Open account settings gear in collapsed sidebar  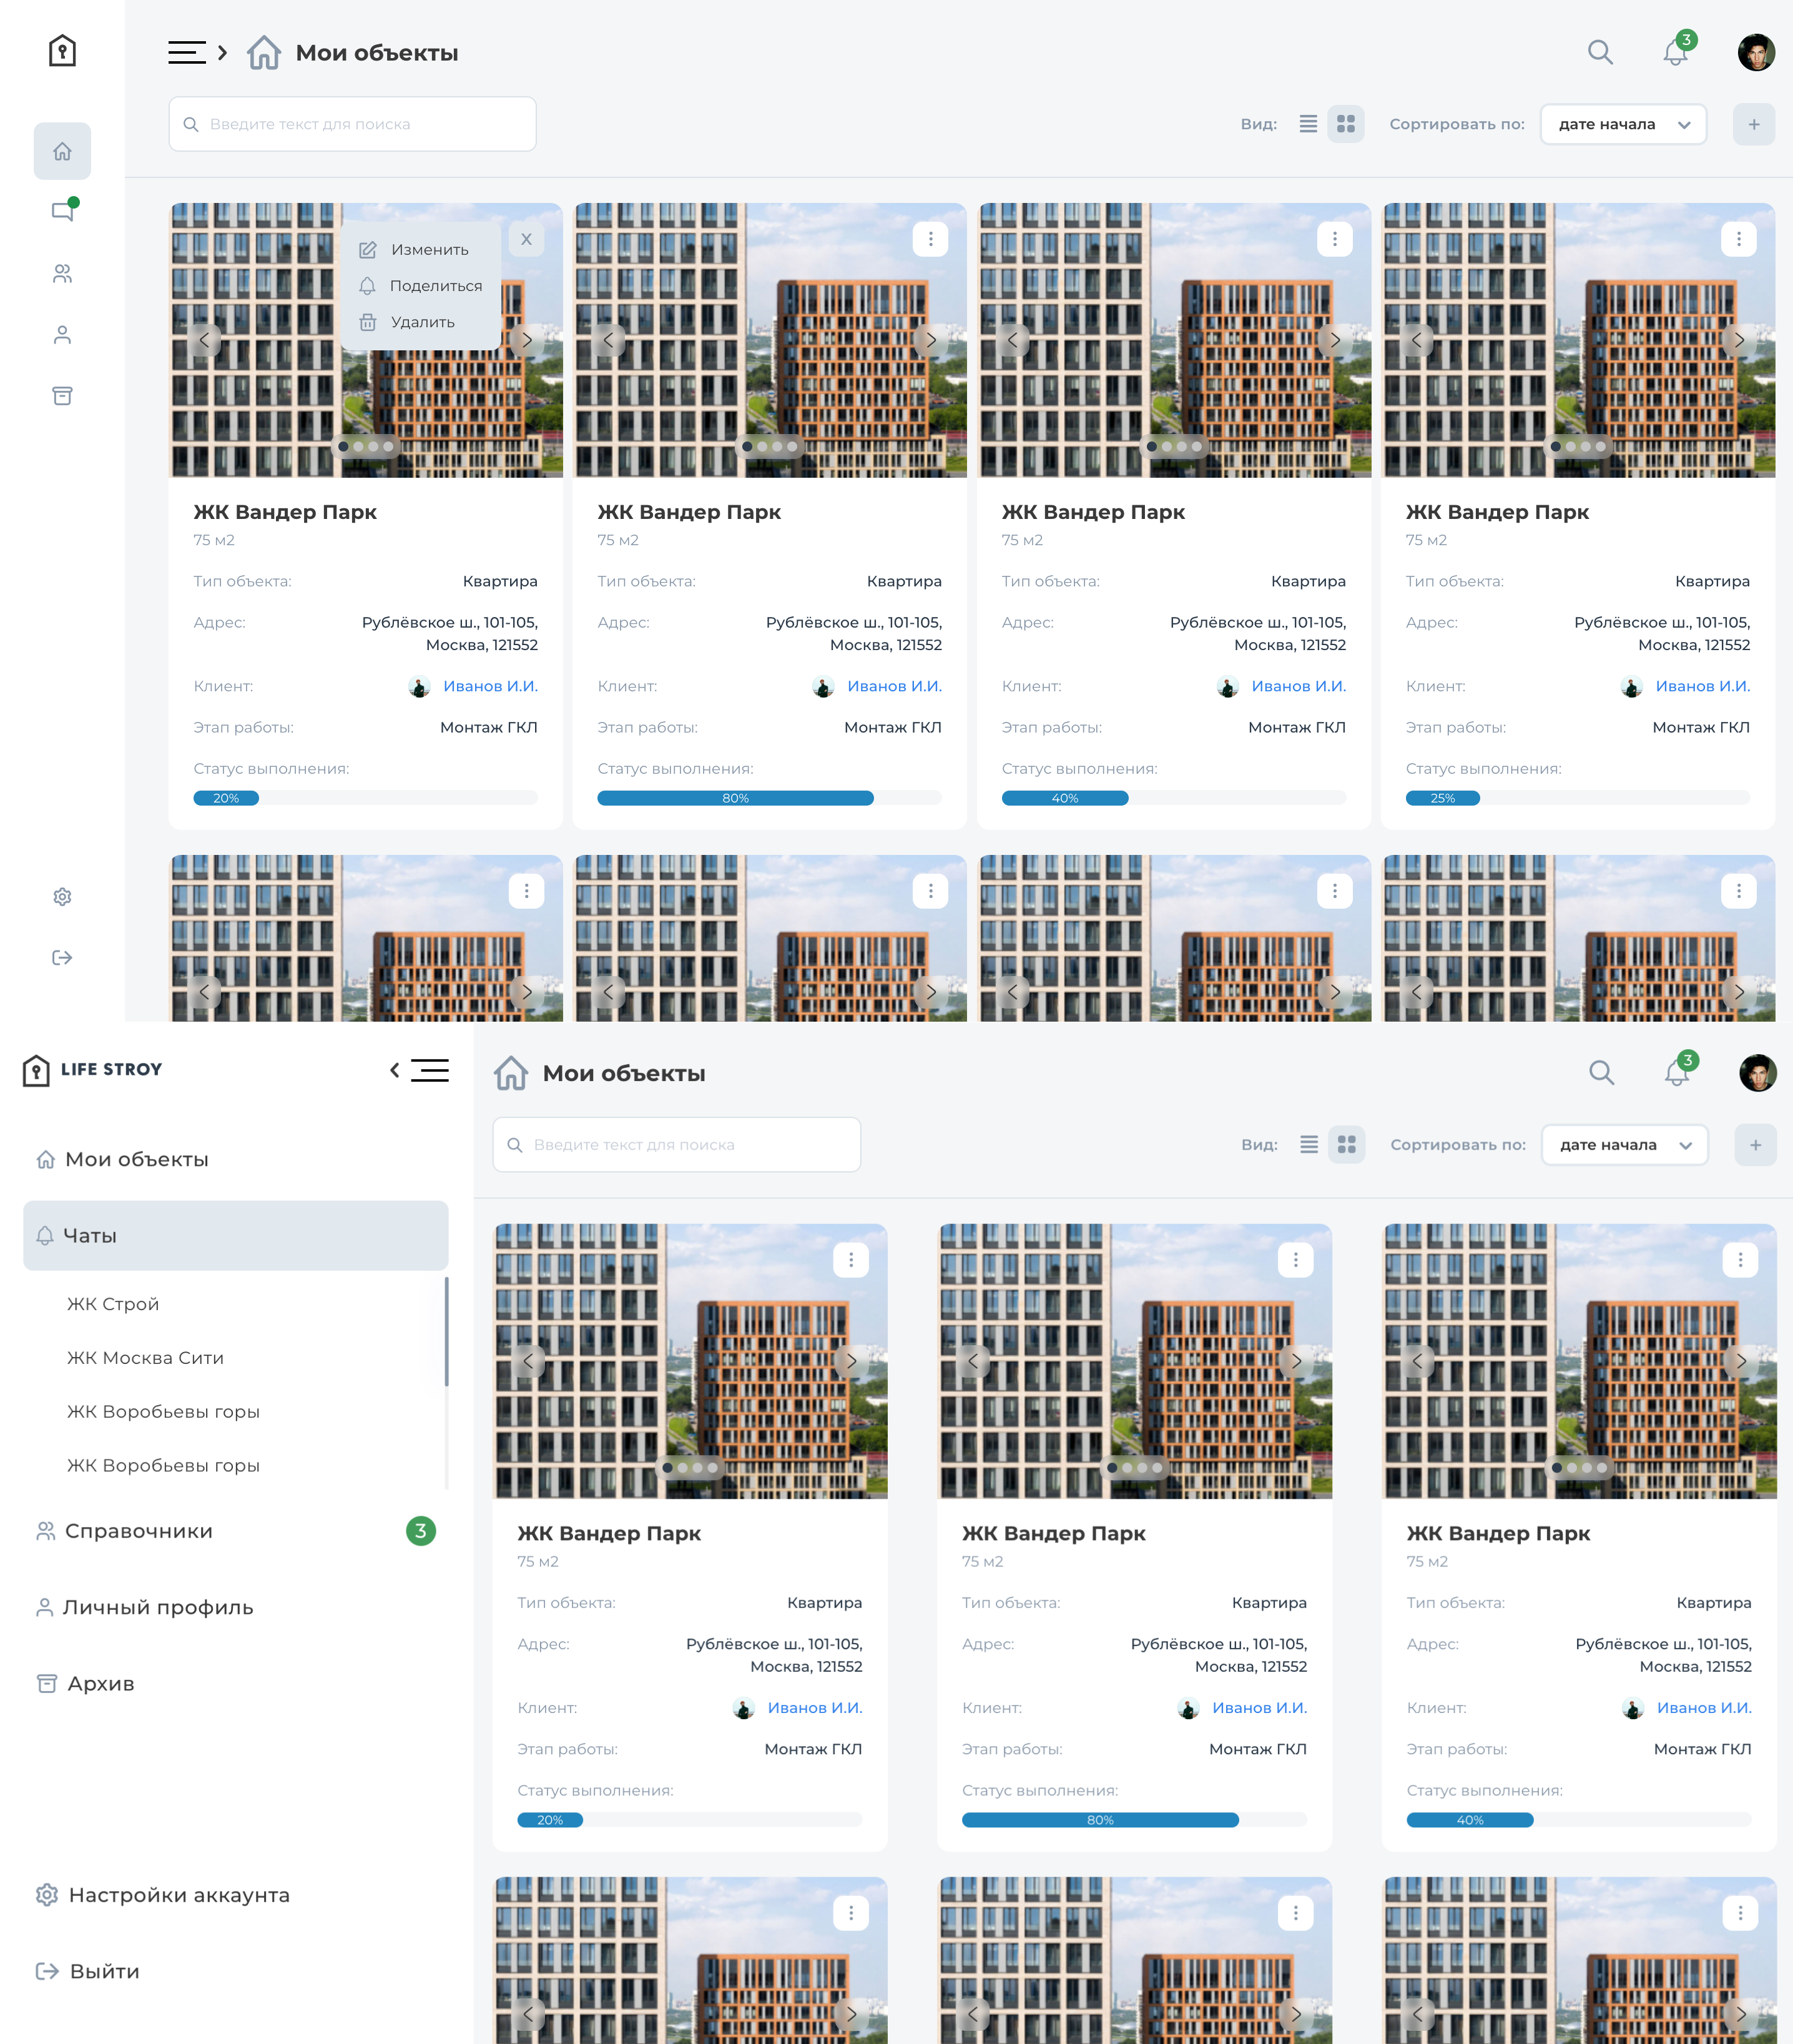tap(62, 897)
